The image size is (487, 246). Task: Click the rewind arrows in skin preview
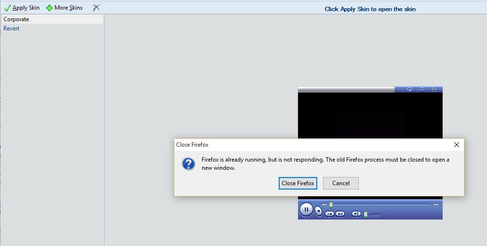(324, 205)
